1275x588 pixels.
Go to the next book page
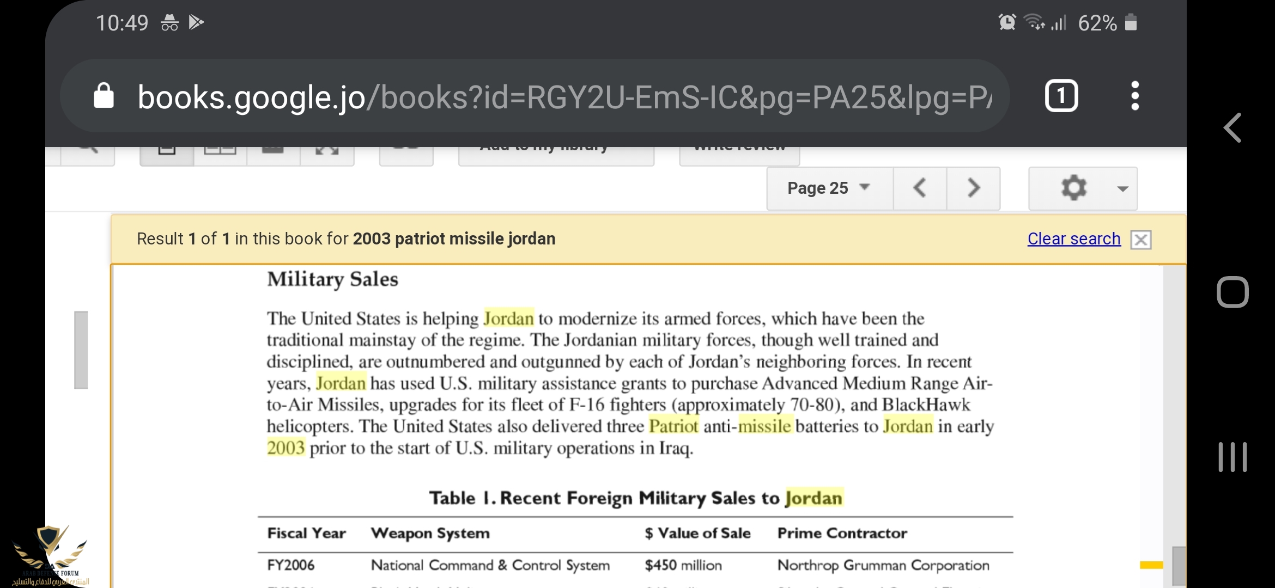coord(973,188)
